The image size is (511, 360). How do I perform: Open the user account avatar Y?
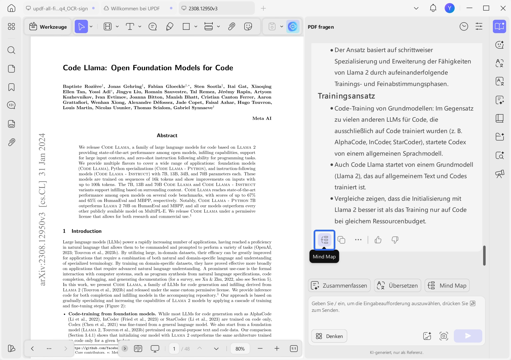450,8
